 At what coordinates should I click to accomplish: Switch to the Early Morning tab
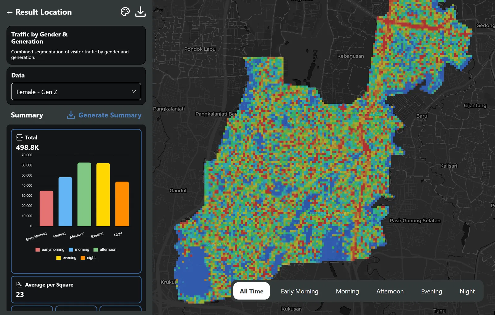(299, 291)
